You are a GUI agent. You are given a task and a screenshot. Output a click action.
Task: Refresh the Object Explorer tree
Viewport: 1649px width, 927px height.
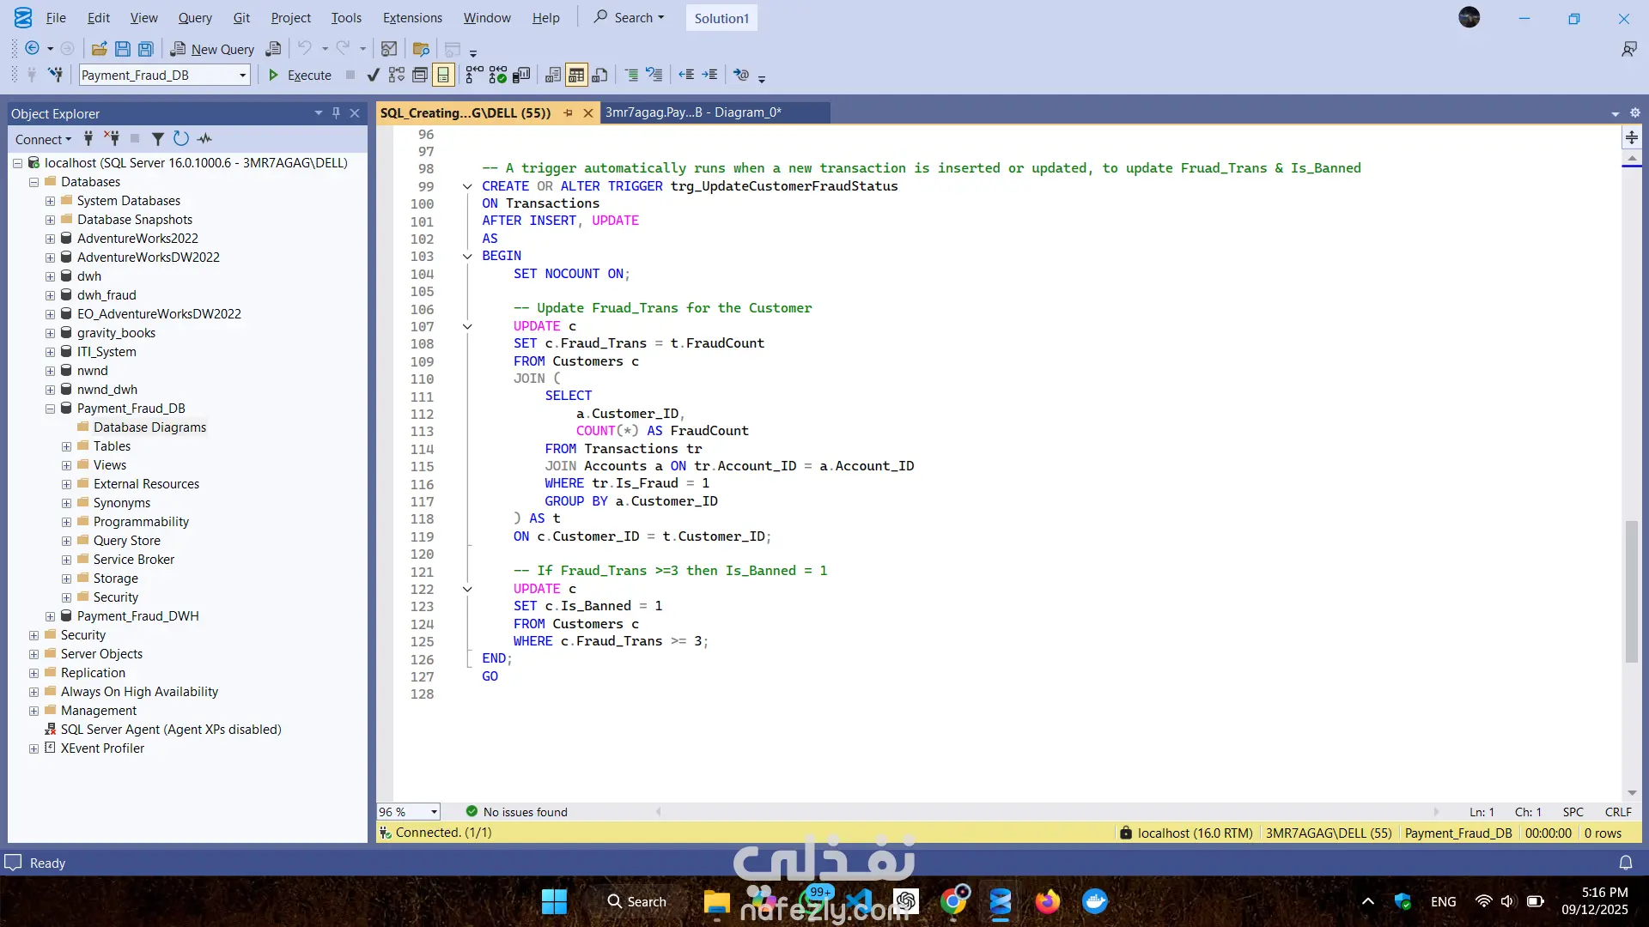180,139
